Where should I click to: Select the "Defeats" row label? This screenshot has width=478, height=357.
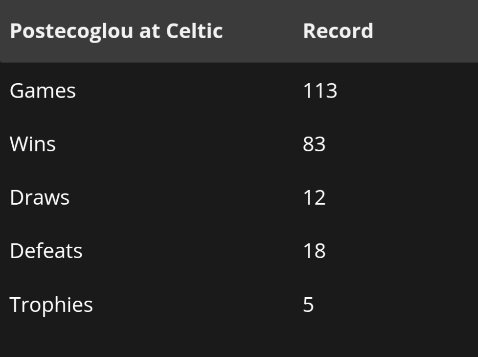point(46,251)
